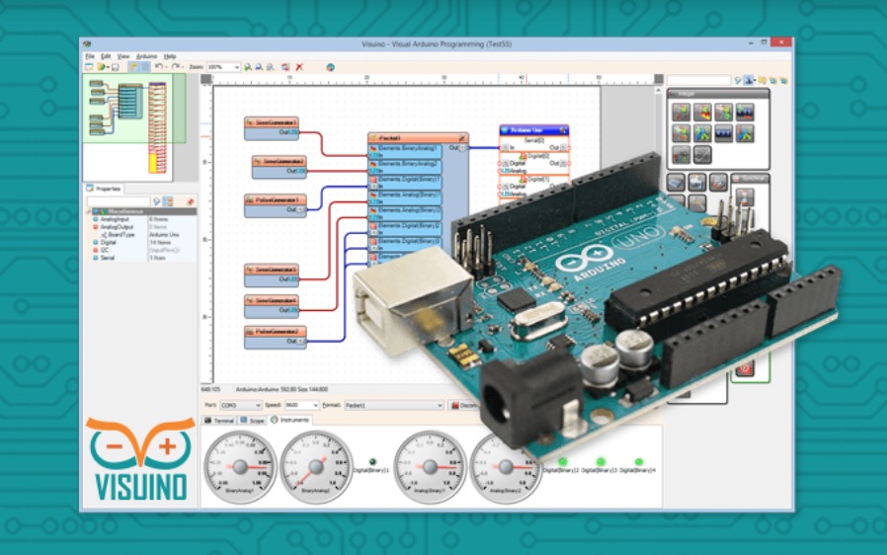Switch to the Scope tab
Viewport: 887px width, 555px height.
252,420
